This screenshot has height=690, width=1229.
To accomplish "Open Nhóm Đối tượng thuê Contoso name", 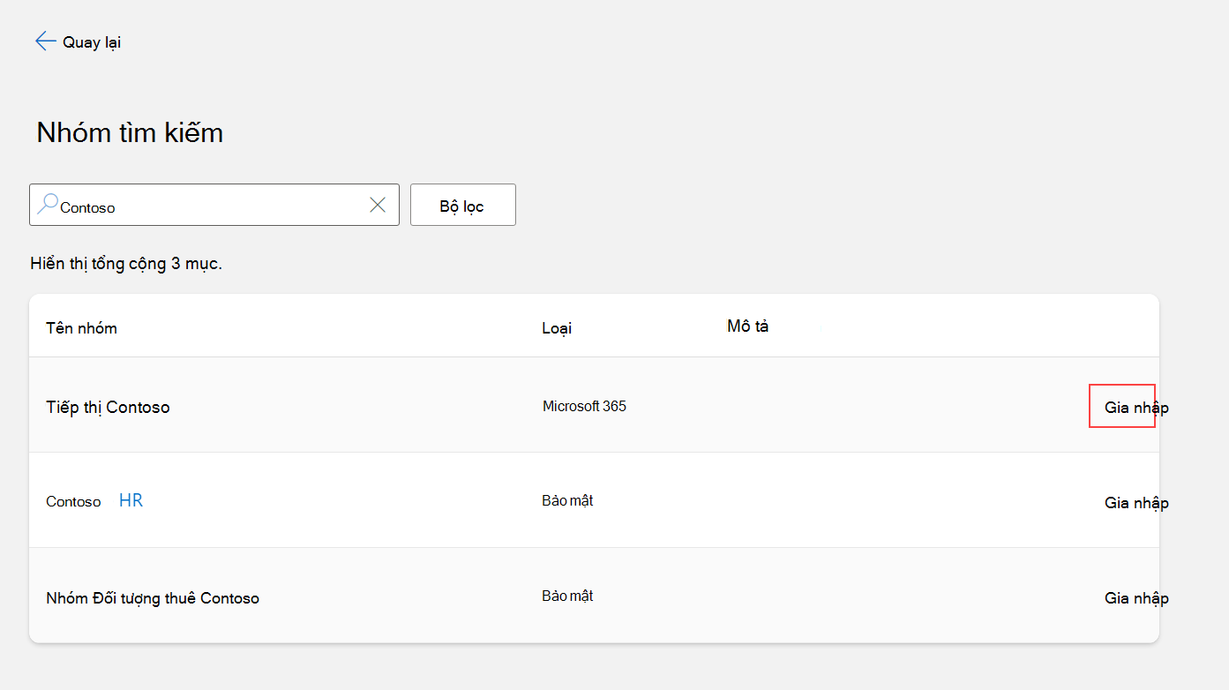I will [x=153, y=598].
